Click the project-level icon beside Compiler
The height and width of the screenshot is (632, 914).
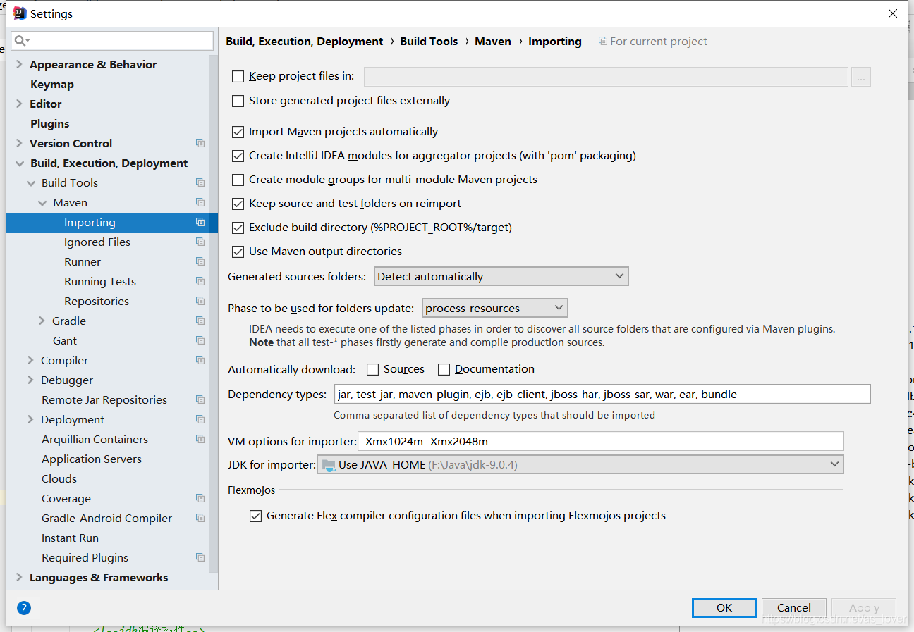pos(200,360)
